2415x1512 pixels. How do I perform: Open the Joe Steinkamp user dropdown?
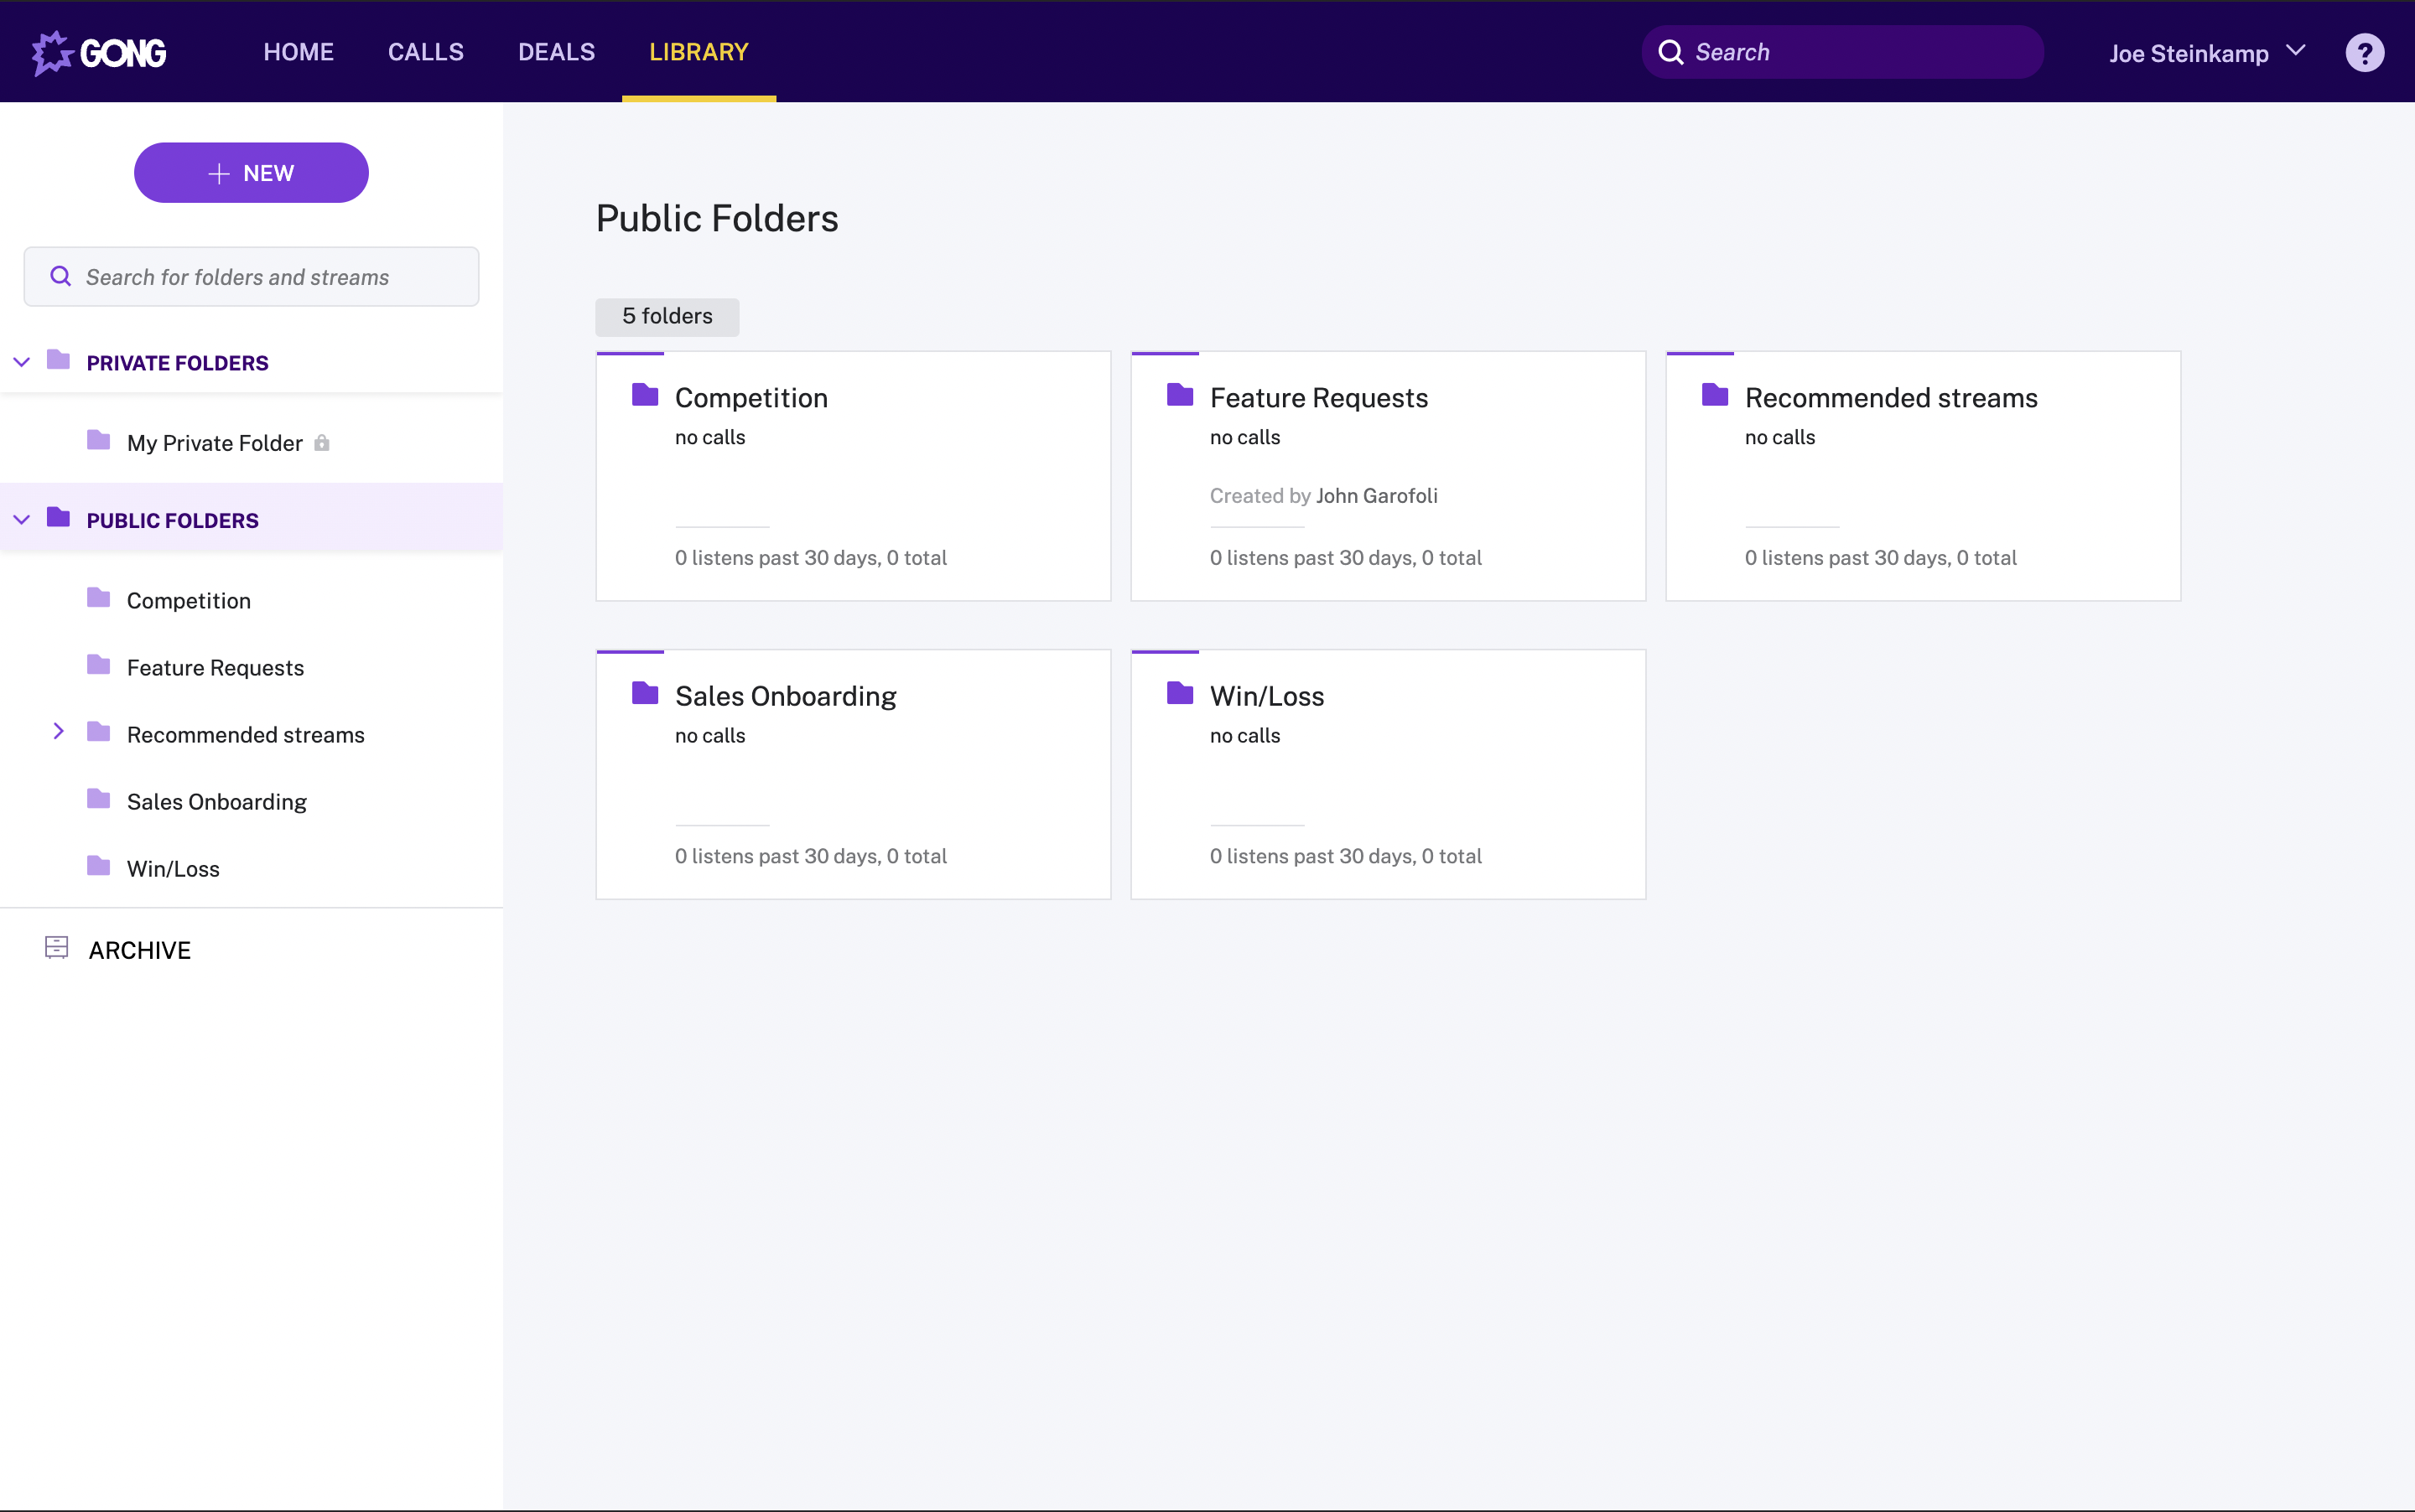[x=2207, y=53]
